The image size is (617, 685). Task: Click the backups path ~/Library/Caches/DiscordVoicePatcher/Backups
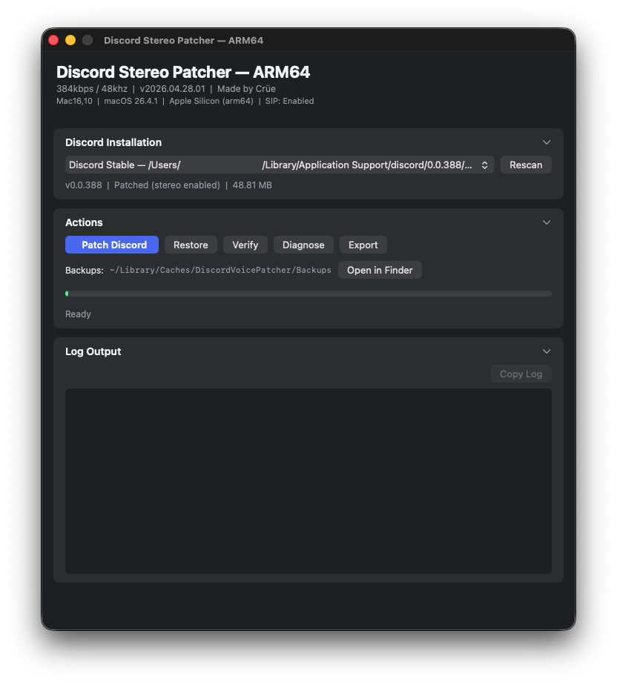click(220, 270)
